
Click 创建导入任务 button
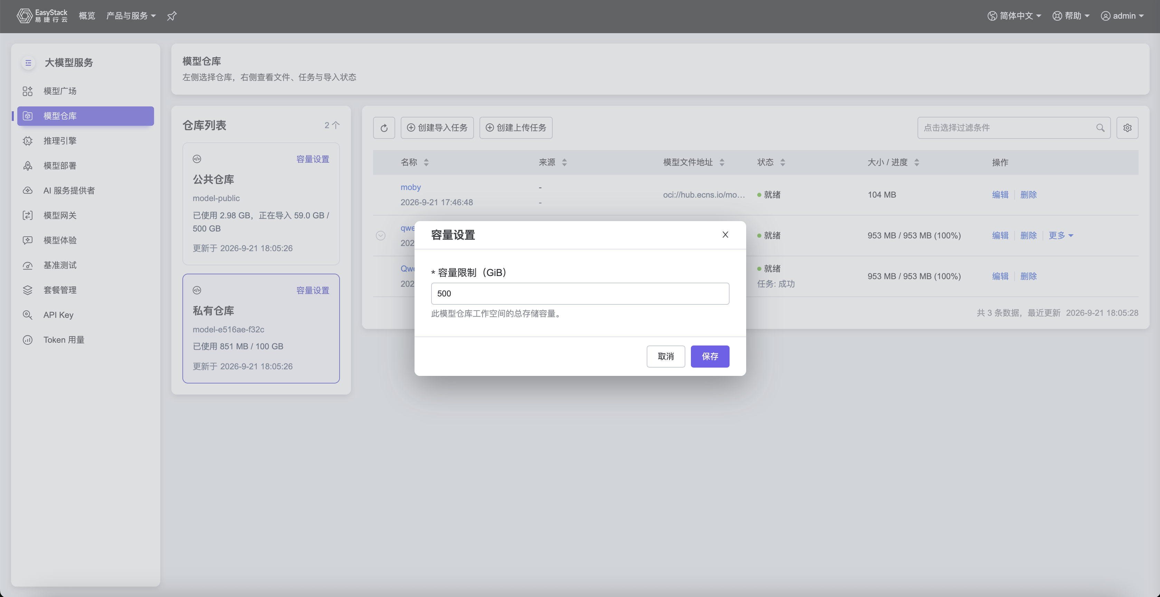coord(437,128)
